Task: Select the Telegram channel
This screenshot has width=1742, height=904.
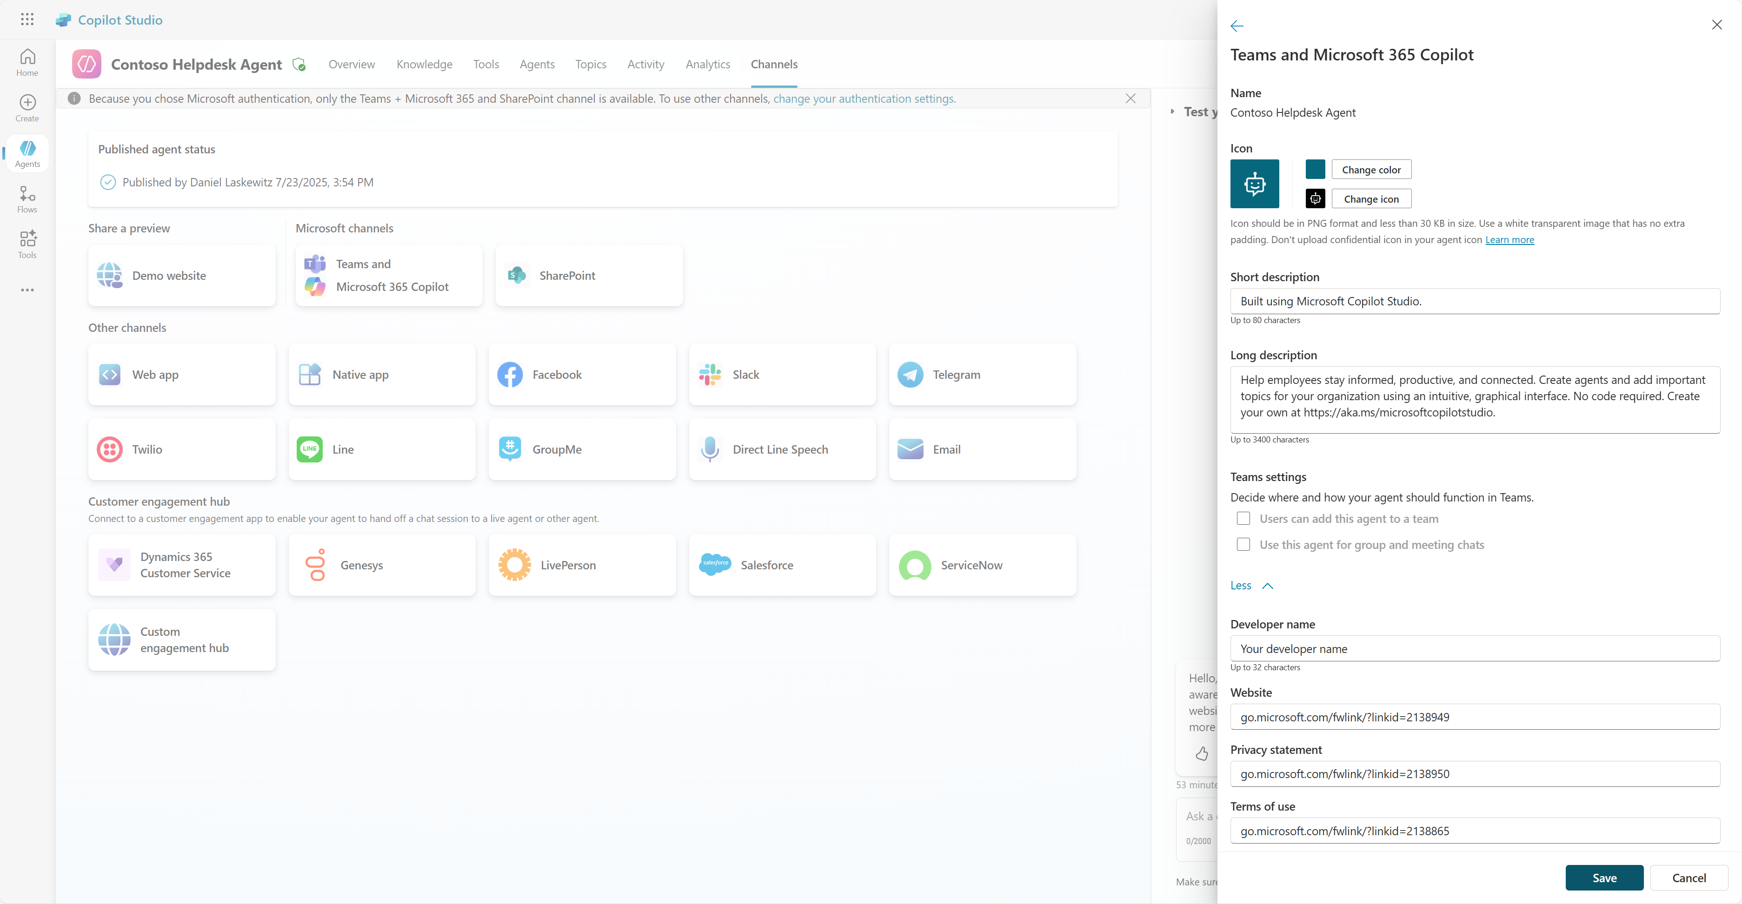Action: [x=982, y=374]
